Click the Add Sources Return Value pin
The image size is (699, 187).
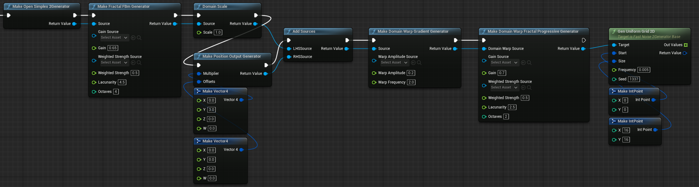pyautogui.click(x=347, y=49)
